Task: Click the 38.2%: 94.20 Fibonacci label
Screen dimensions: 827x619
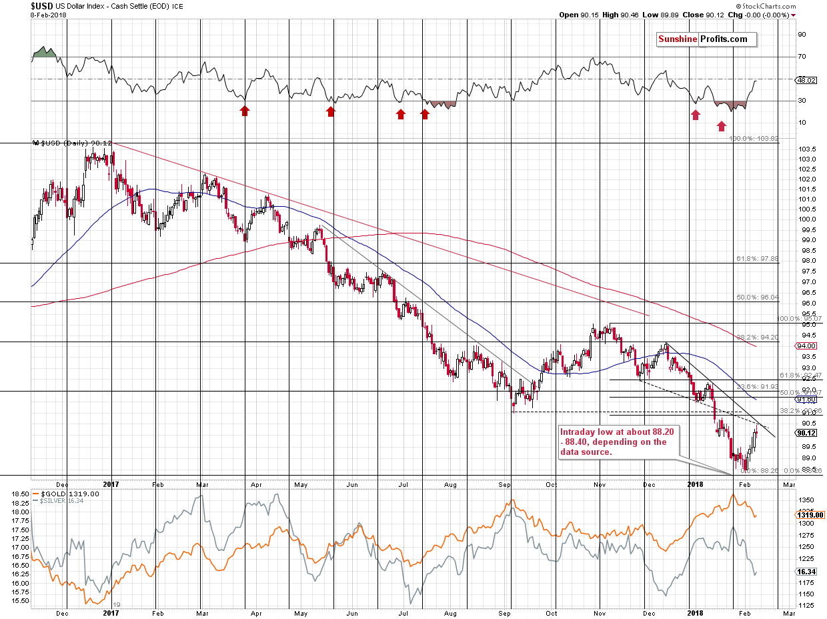Action: coord(758,338)
